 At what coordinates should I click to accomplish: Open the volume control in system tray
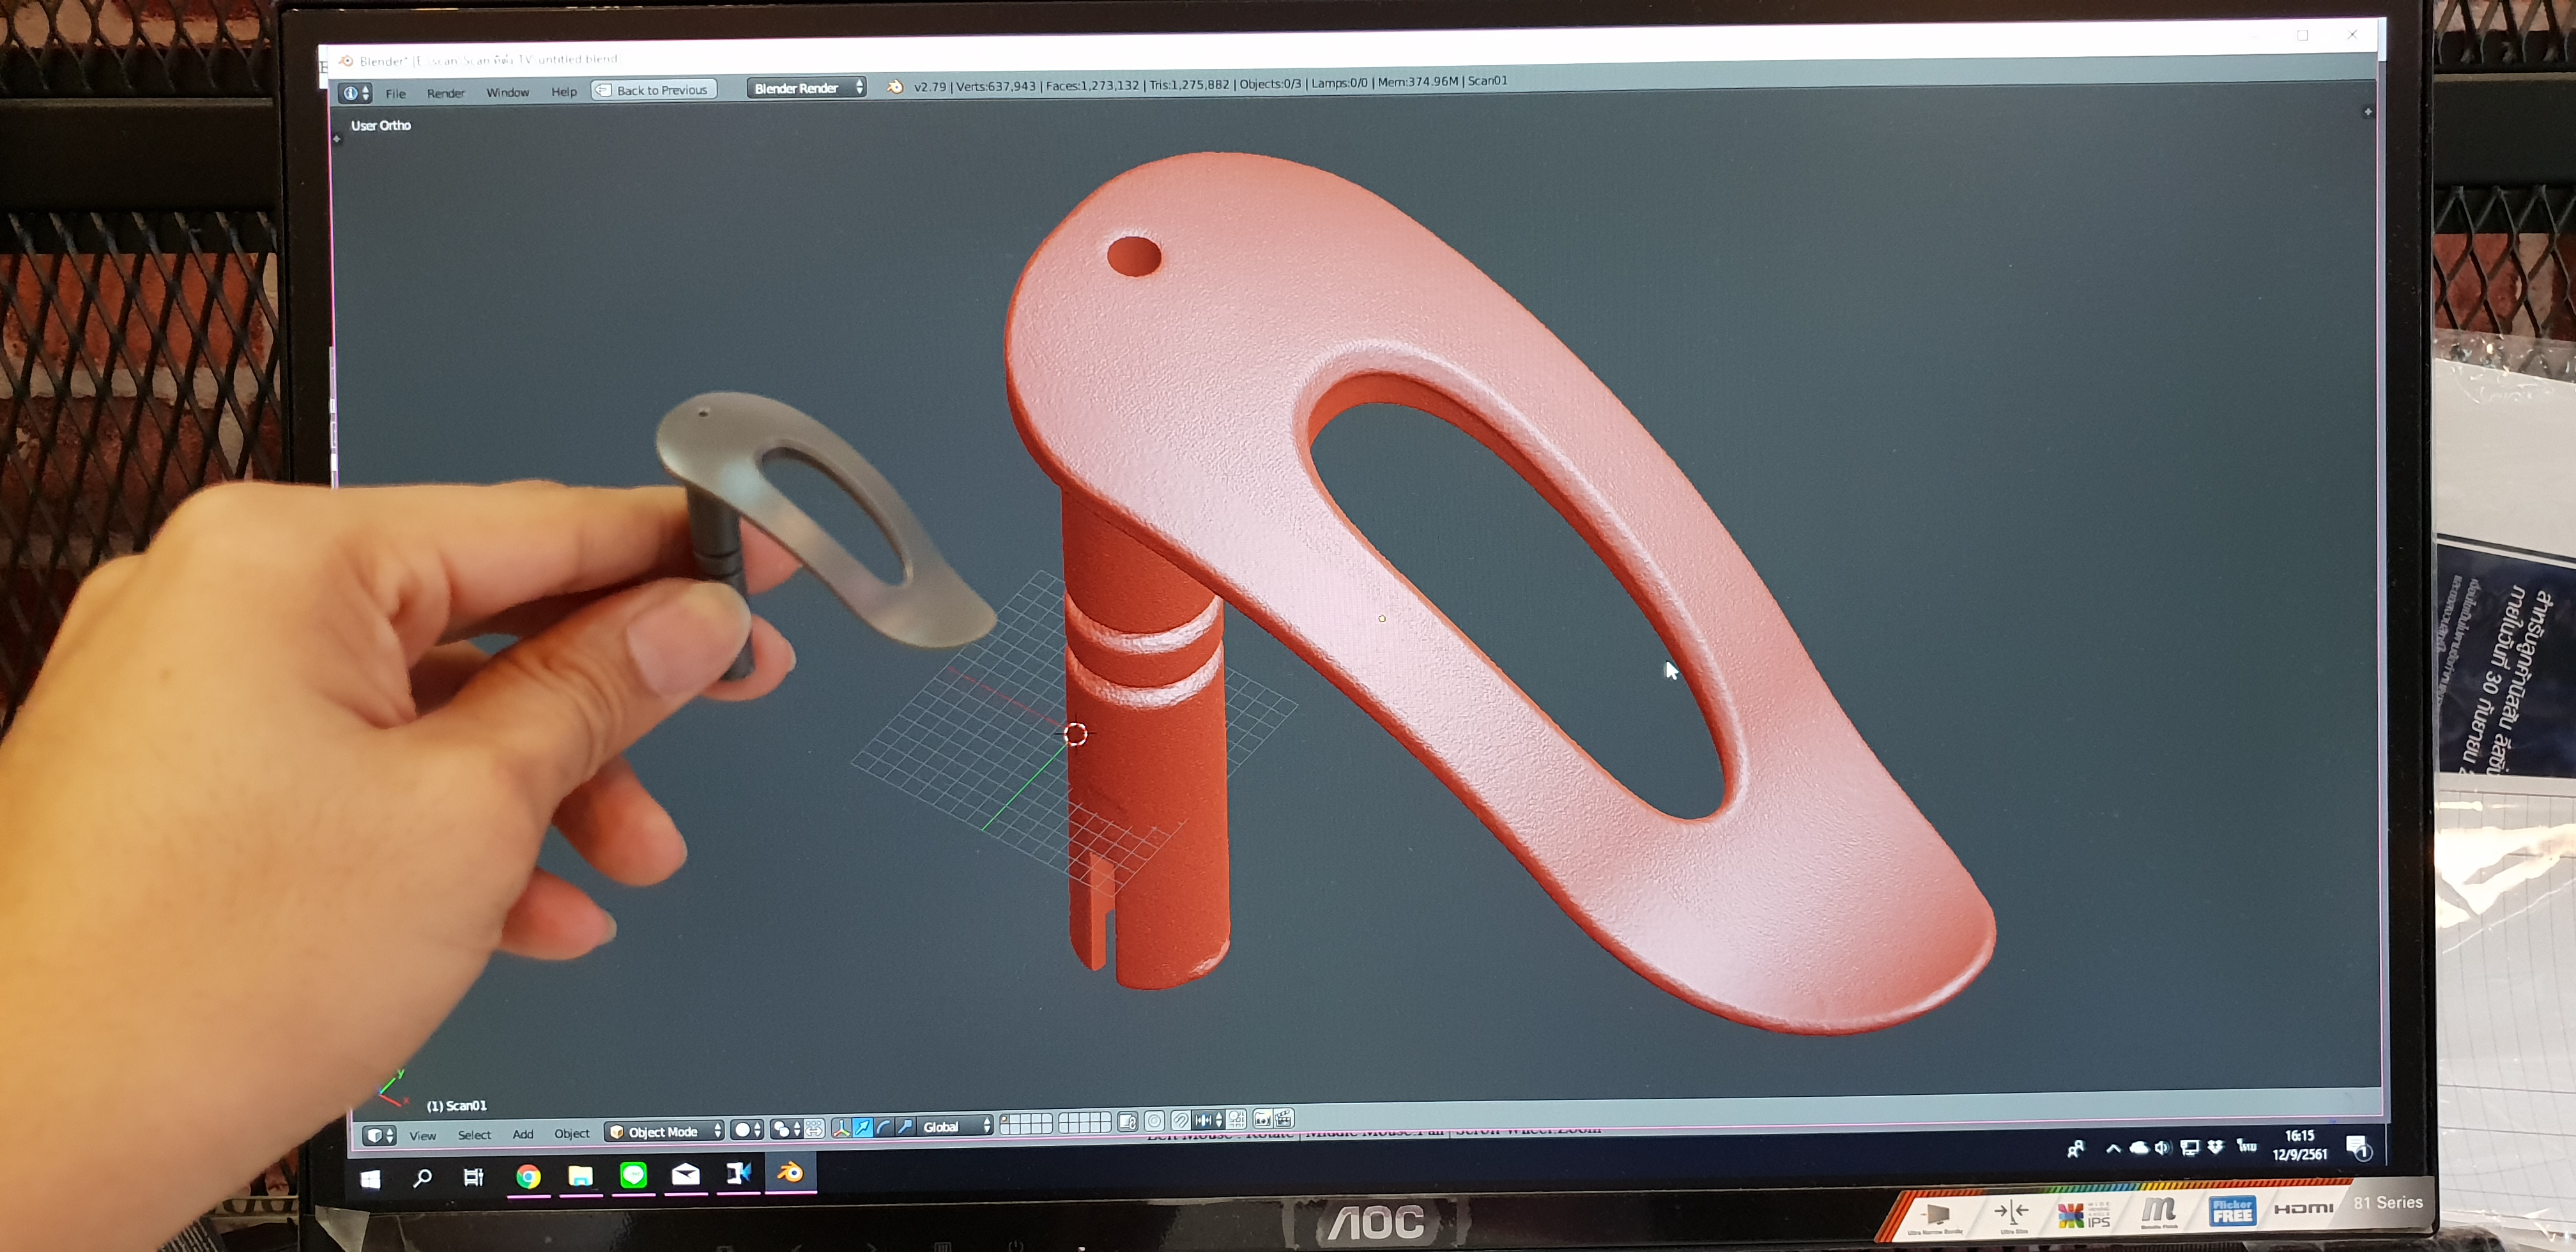coord(2163,1148)
